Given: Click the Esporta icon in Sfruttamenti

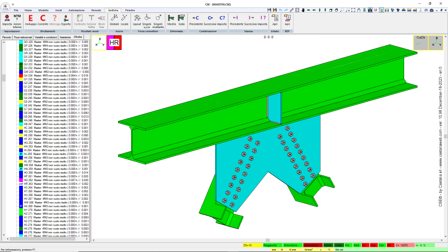Looking at the screenshot, I should click(x=66, y=20).
